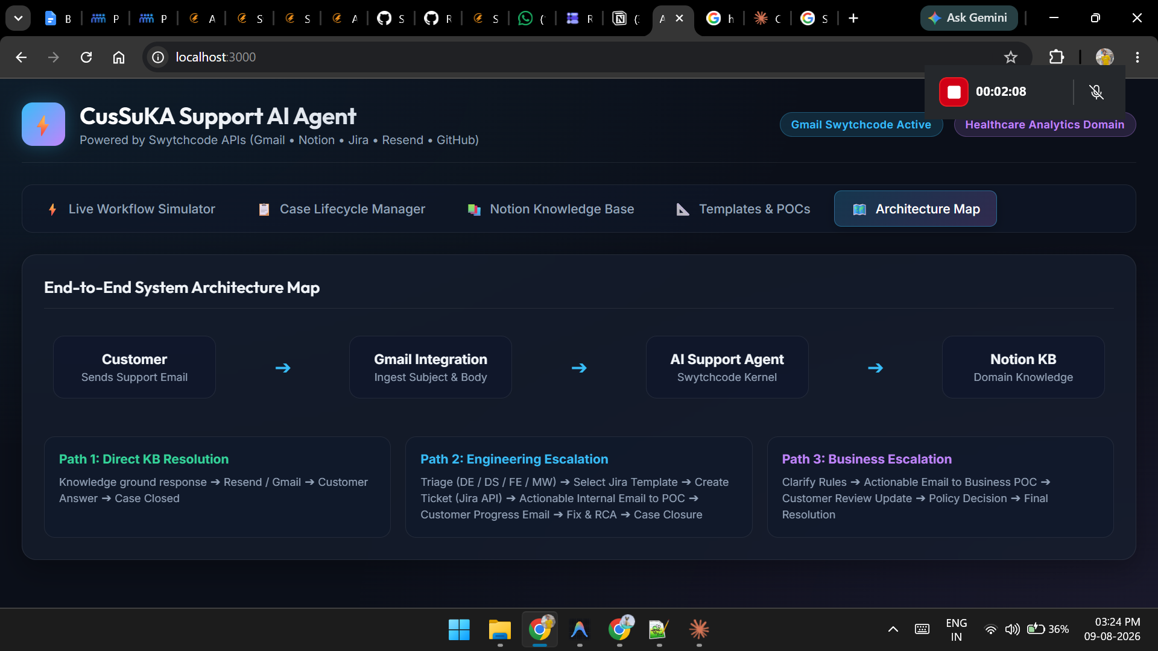Open the Windows Start menu
The height and width of the screenshot is (651, 1158).
tap(459, 629)
